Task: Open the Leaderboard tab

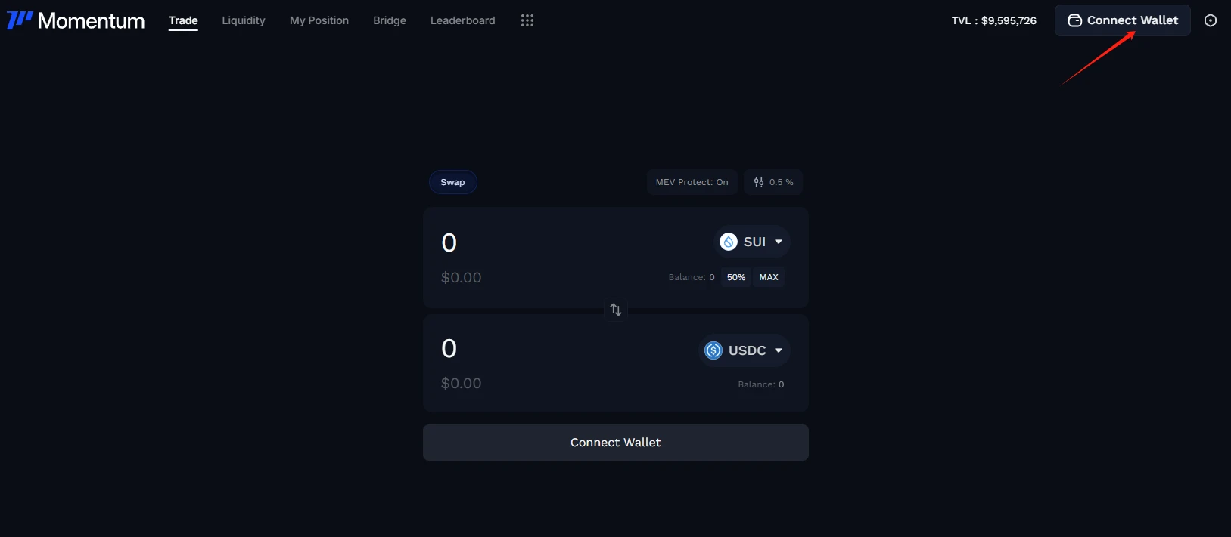Action: [x=463, y=20]
